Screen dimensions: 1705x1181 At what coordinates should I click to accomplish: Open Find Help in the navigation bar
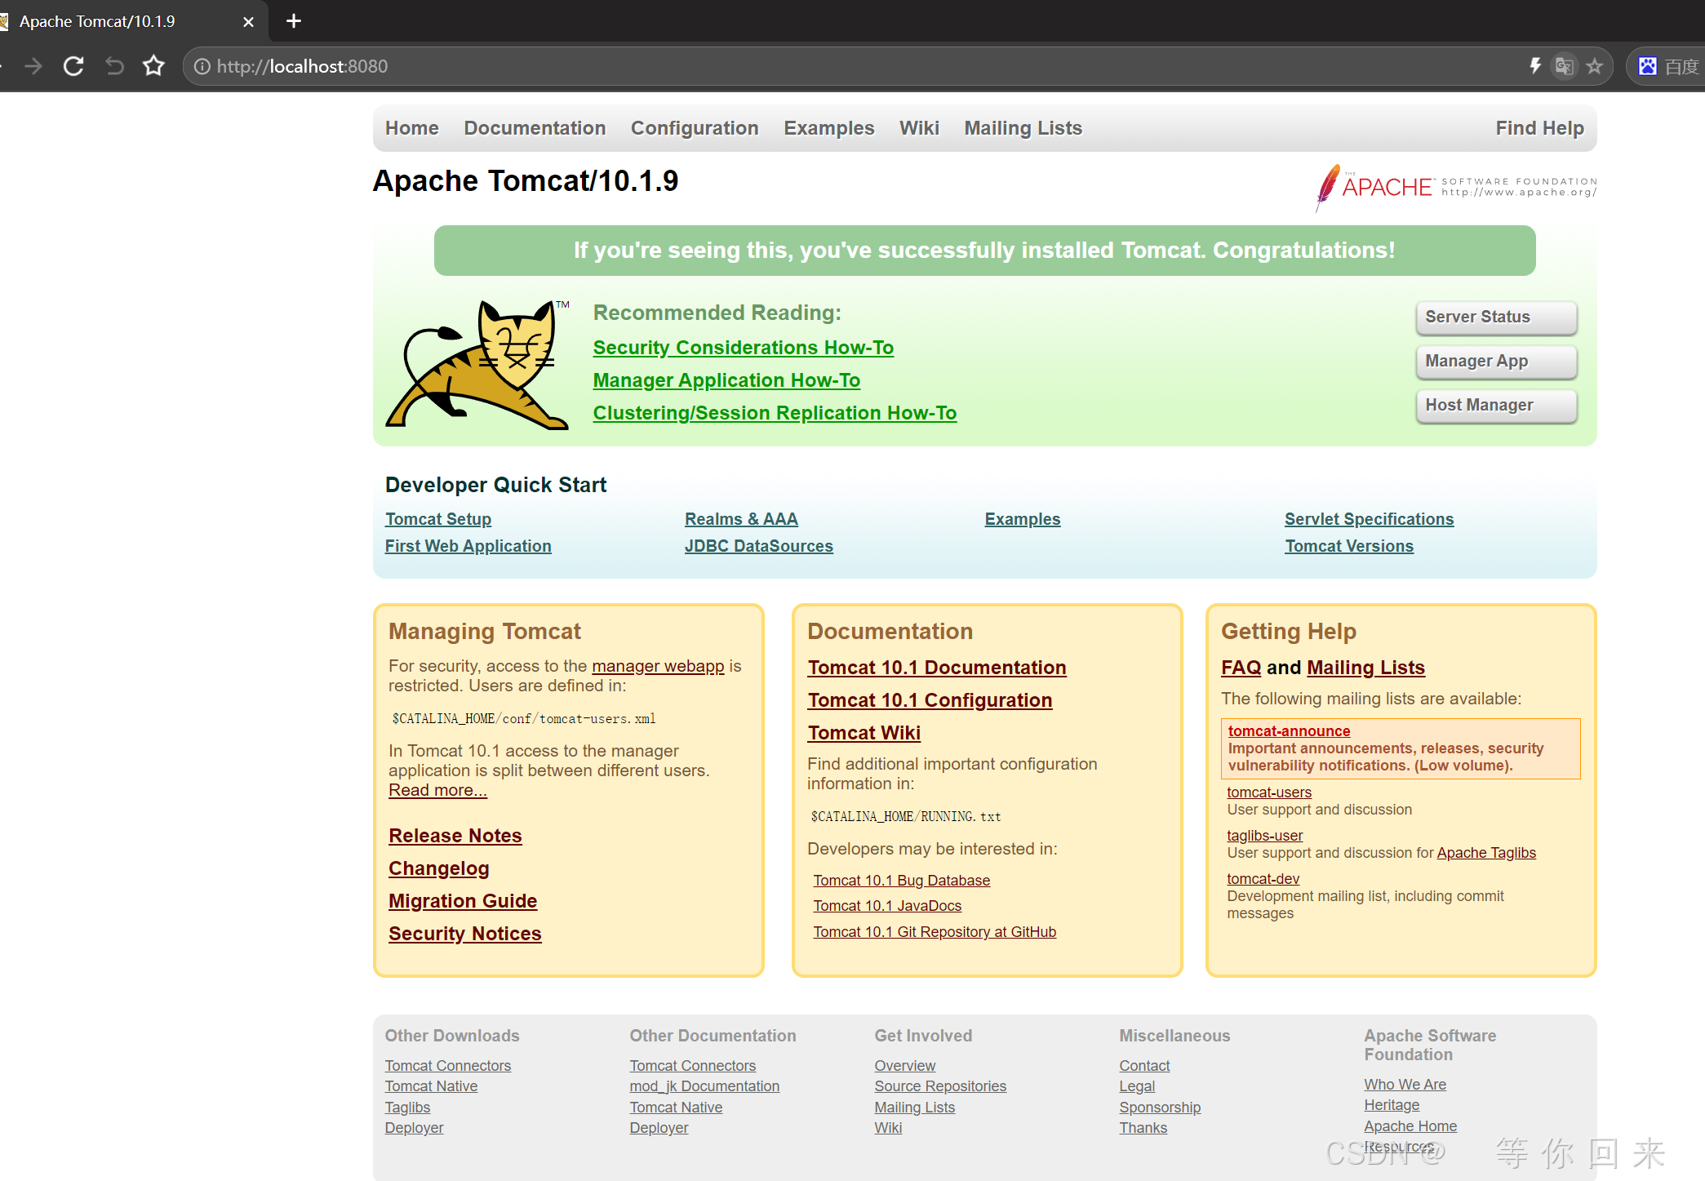click(x=1539, y=128)
